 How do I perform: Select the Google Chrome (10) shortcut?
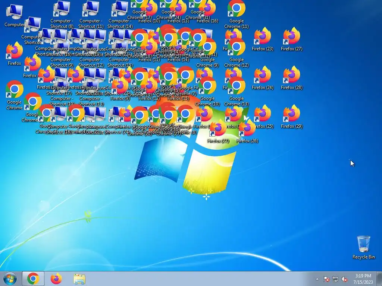pos(207,92)
